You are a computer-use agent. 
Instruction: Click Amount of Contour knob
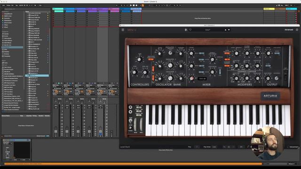258,54
